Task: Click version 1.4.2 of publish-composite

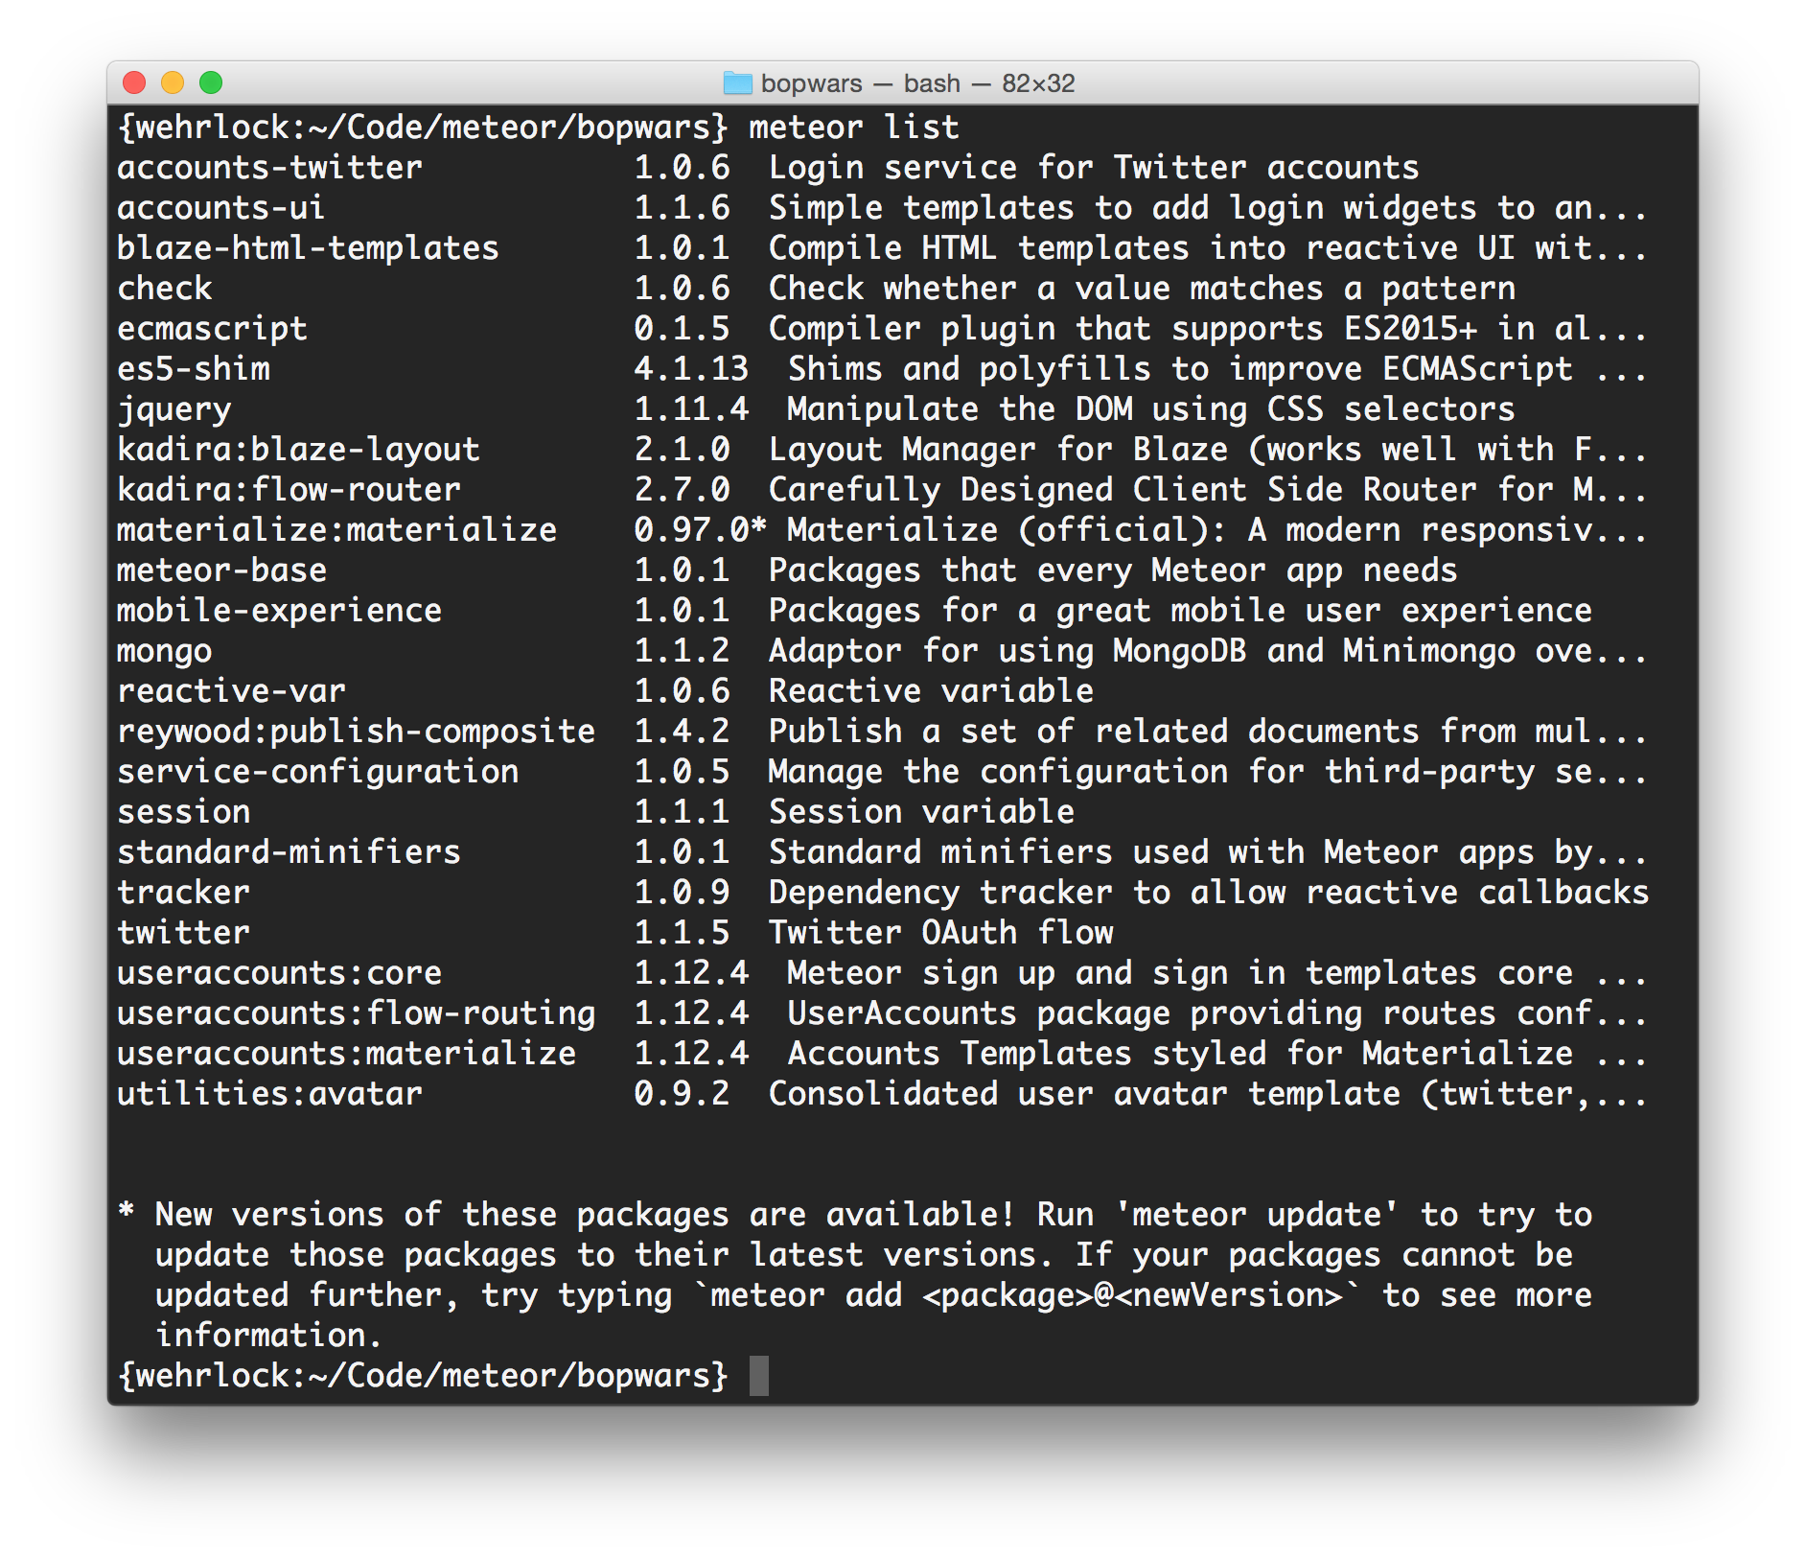Action: point(682,732)
